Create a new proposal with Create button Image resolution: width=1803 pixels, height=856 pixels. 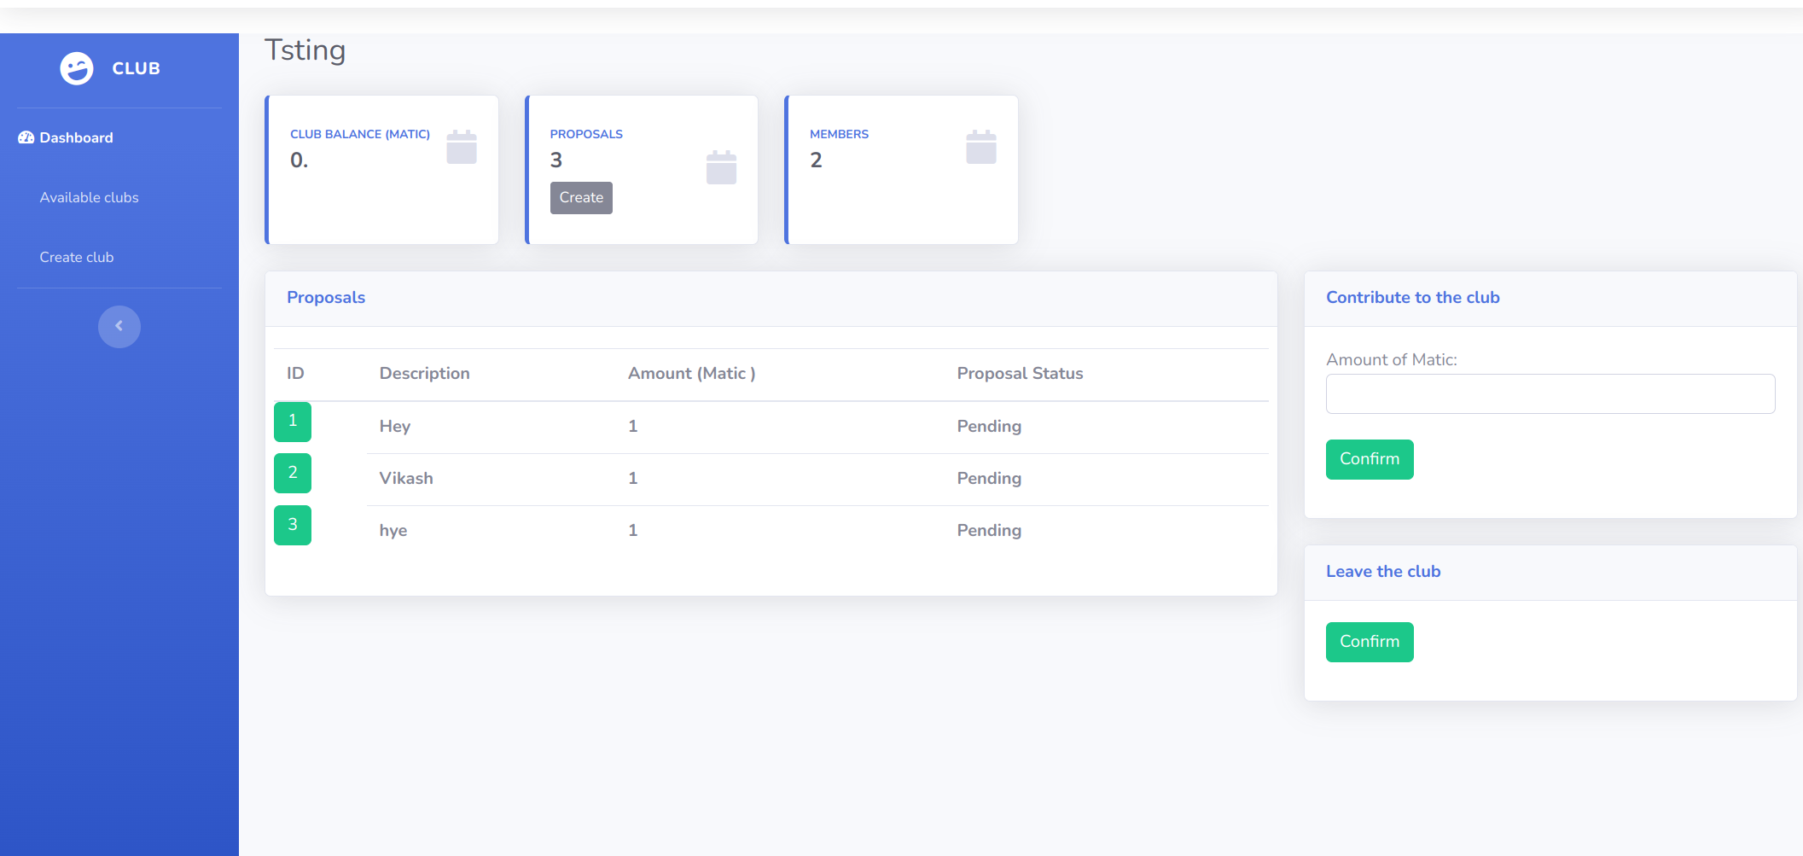click(x=581, y=198)
